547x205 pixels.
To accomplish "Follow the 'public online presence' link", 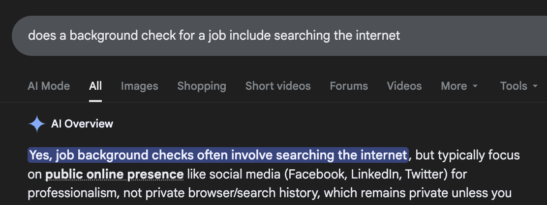I will [115, 174].
